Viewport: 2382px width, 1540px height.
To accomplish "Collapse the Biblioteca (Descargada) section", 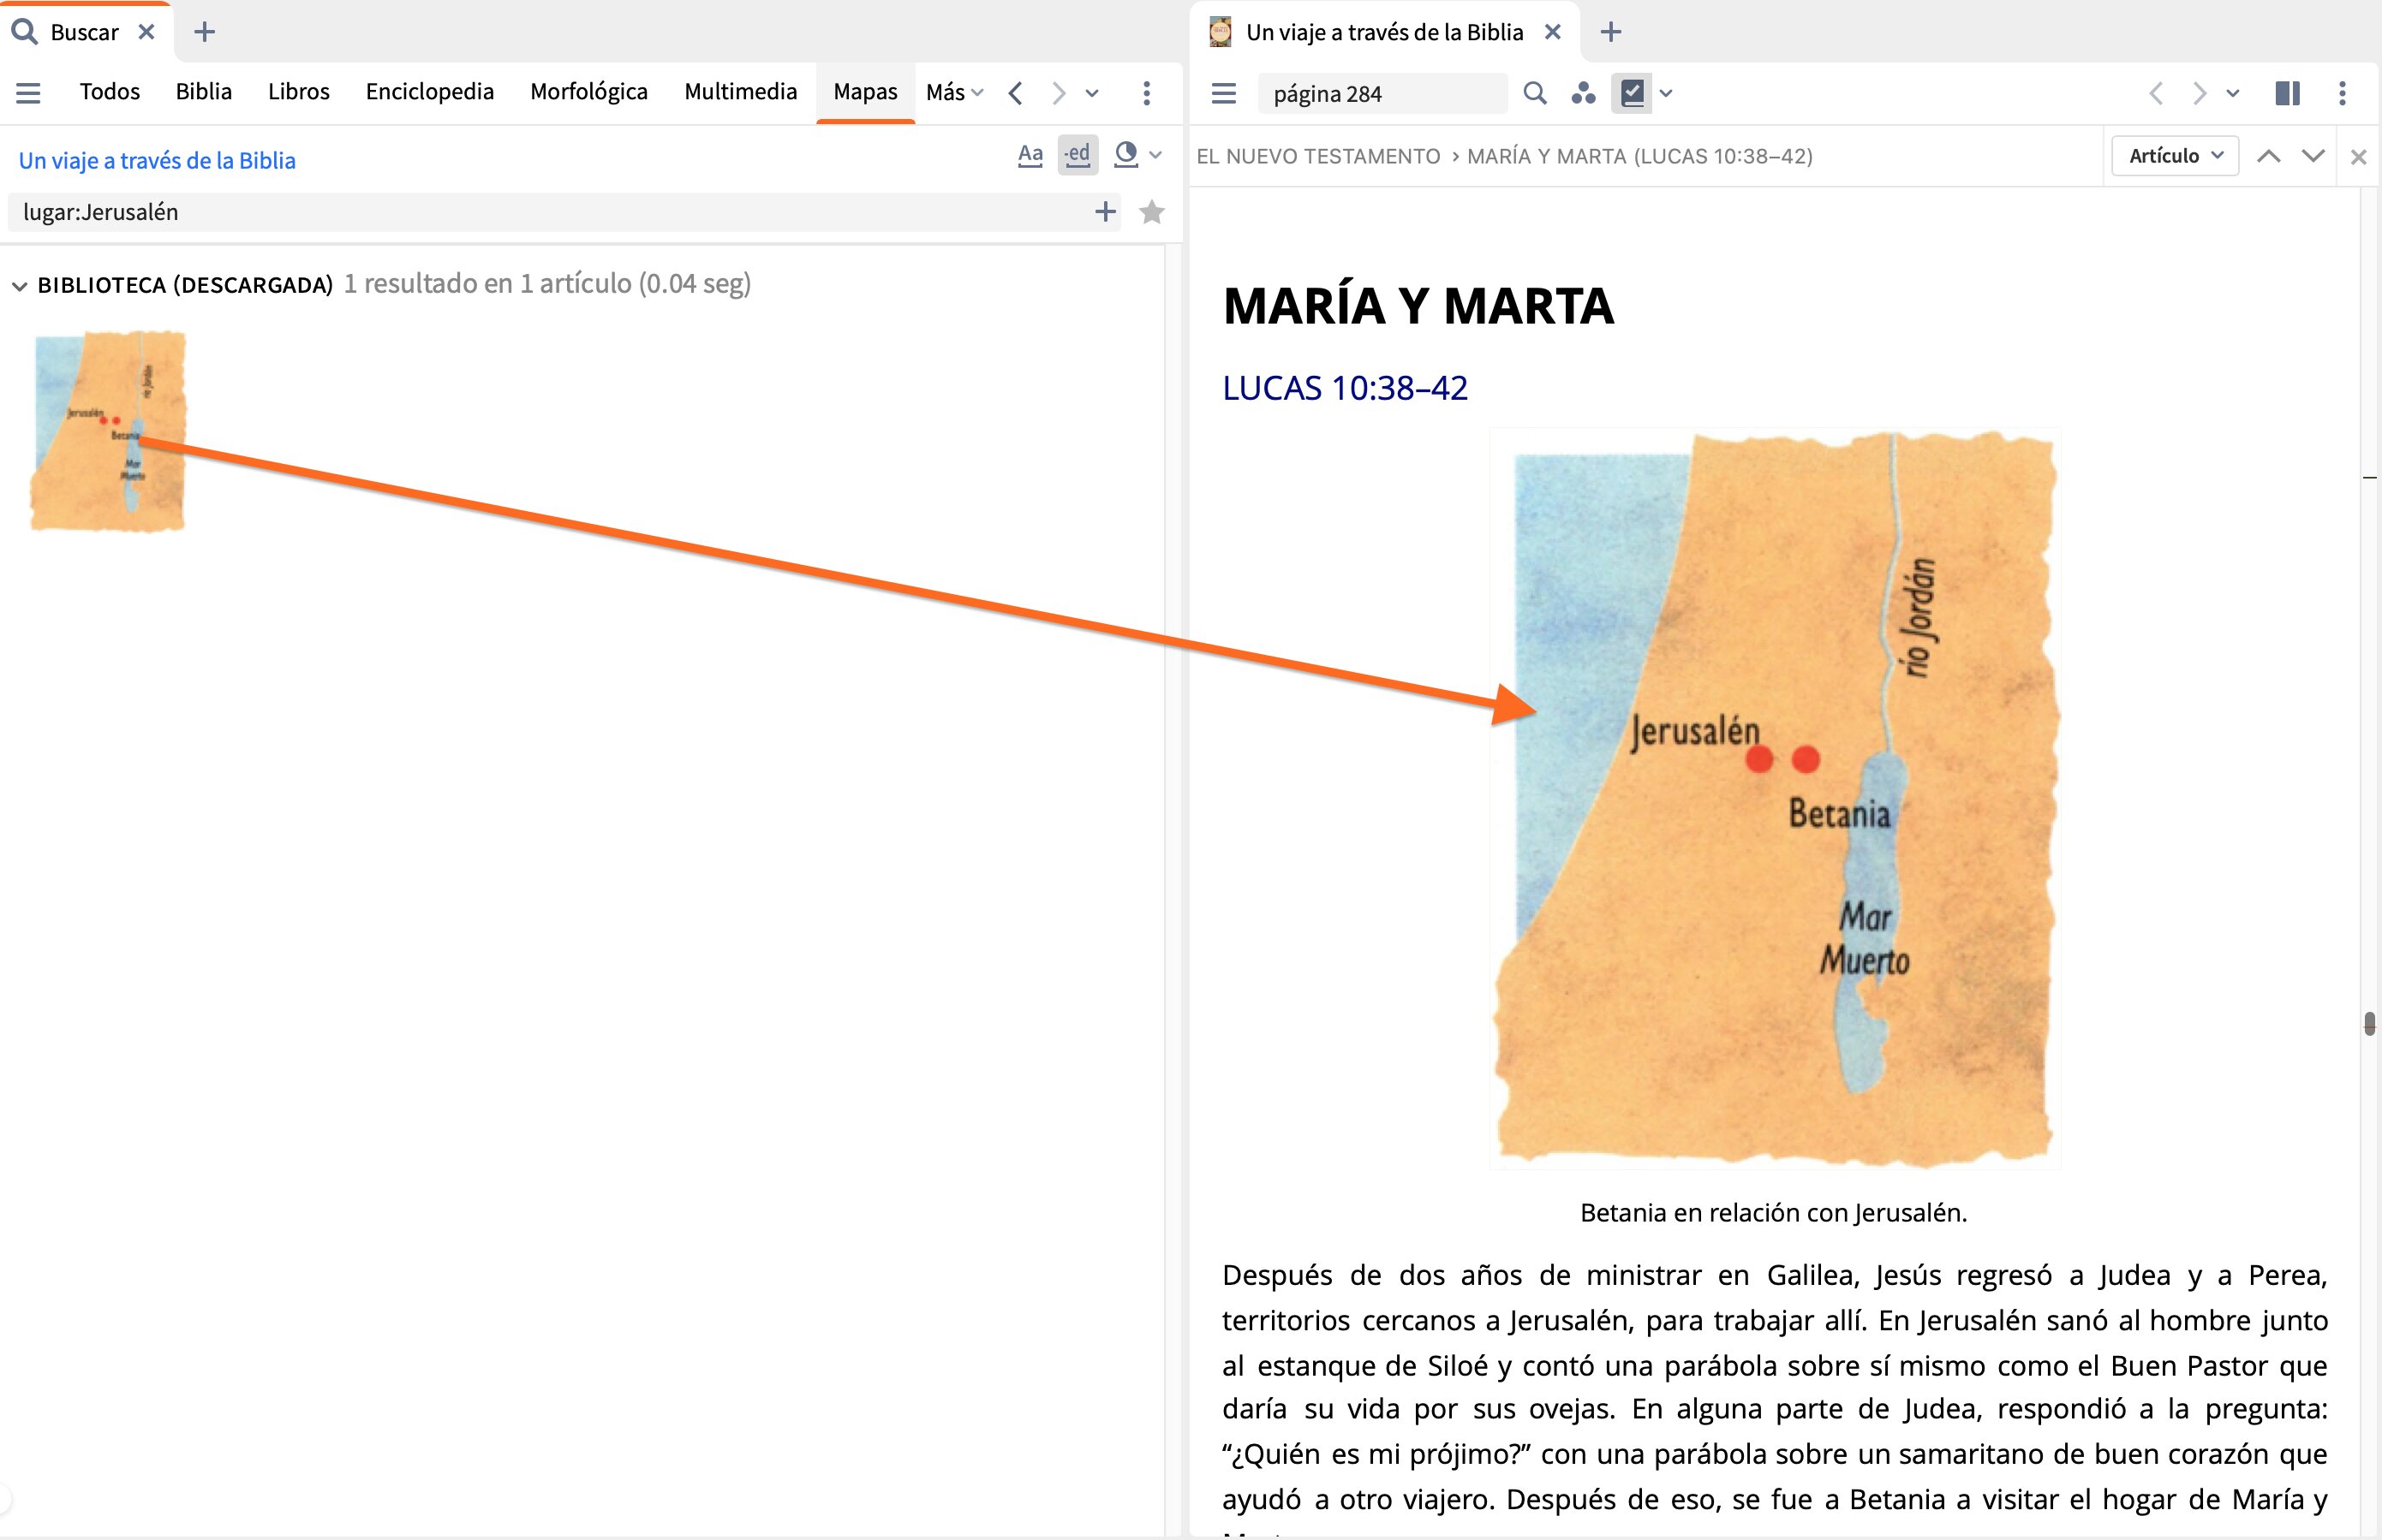I will click(x=19, y=286).
